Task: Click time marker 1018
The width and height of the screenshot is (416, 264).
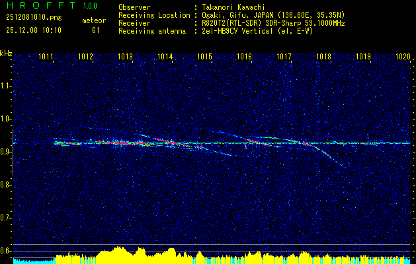Action: [323, 56]
